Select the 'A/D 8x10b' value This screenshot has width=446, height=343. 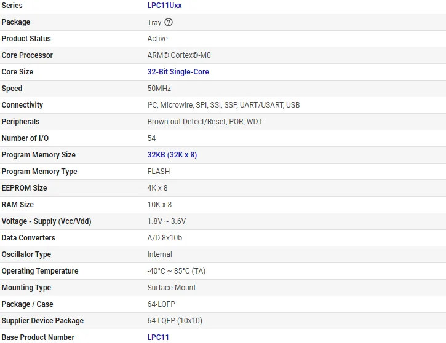click(x=165, y=237)
